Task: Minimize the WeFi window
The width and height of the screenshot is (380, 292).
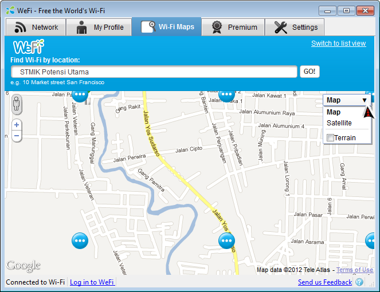Action: (x=327, y=11)
